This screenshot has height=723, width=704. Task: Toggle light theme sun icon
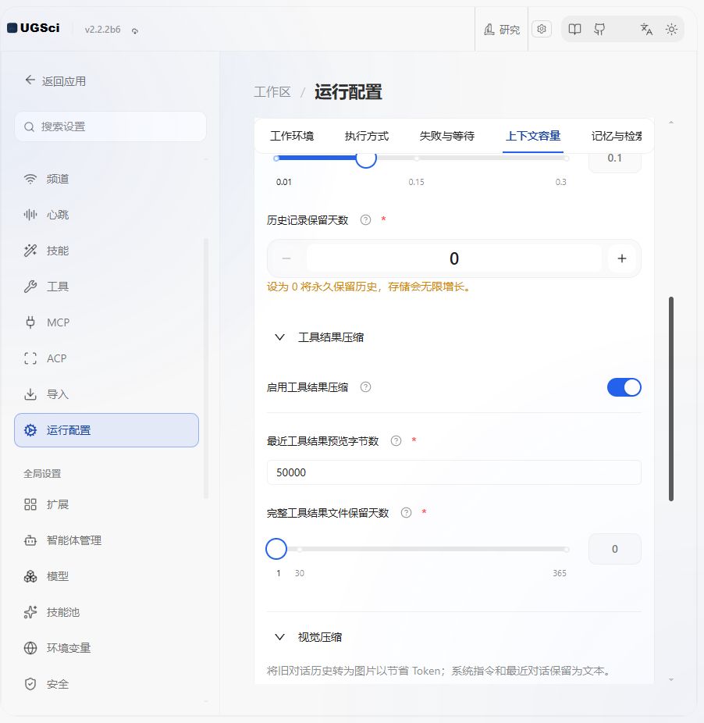click(x=671, y=30)
